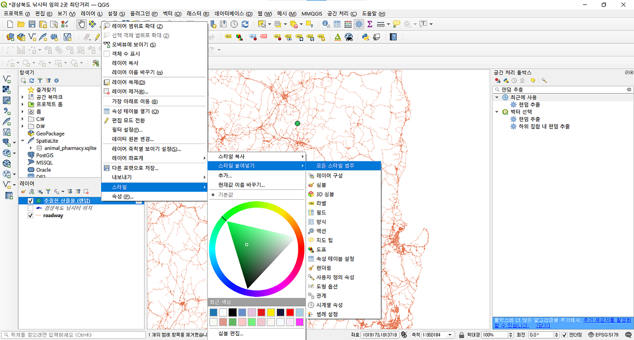
Task: Click the [닫기] link in toolbox tip
Action: pos(543,326)
